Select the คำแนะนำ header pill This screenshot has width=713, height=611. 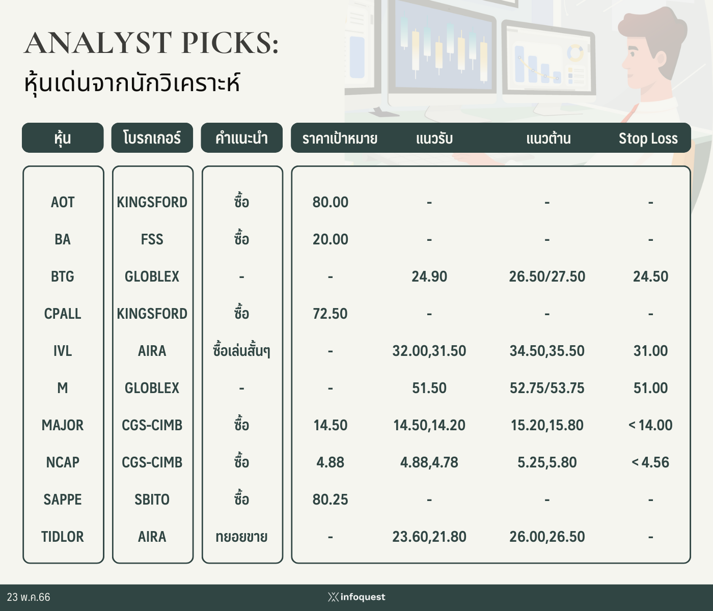click(x=241, y=138)
